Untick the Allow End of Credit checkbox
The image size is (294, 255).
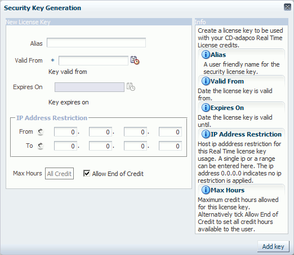click(87, 173)
